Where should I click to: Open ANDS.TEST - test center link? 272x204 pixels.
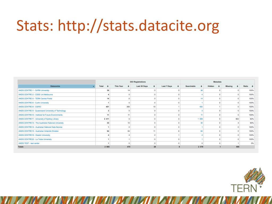coord(29,143)
